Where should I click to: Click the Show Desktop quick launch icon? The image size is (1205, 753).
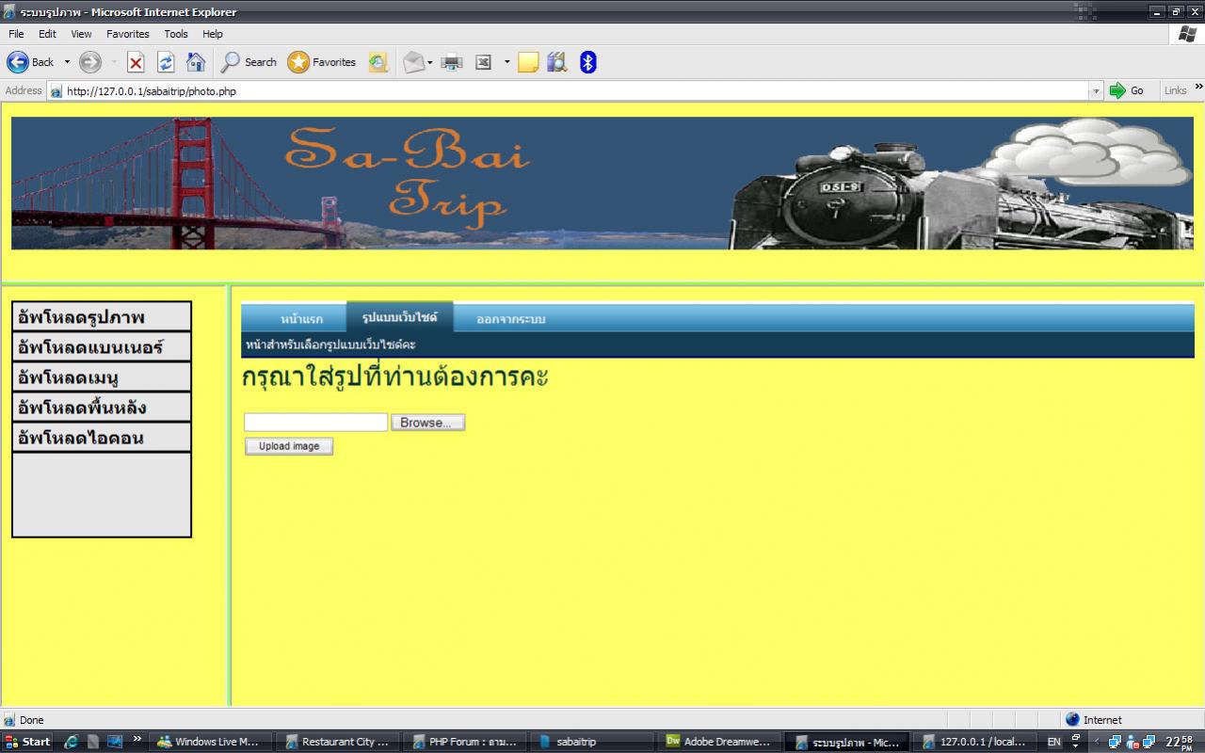point(114,742)
